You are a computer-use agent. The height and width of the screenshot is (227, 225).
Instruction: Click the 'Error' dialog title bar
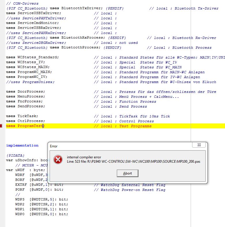[x=120, y=146]
